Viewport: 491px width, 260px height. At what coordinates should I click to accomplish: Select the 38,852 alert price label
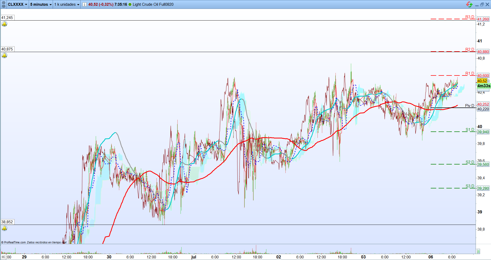(x=7, y=222)
